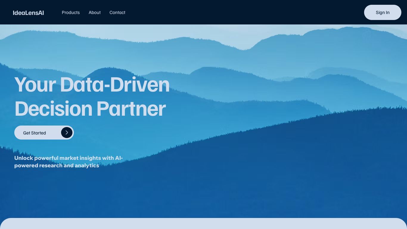
Task: Click the word 'Partner' in the headline
Action: [x=131, y=109]
